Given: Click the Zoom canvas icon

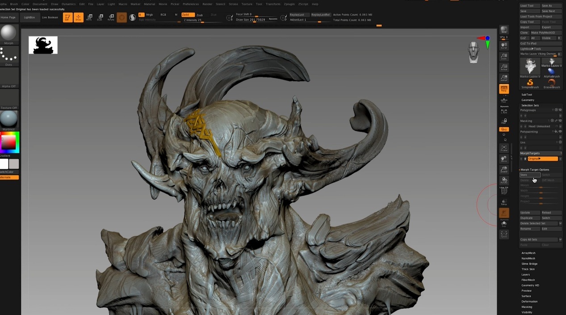Looking at the screenshot, I should click(504, 56).
